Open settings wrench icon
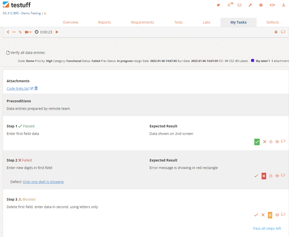This screenshot has width=289, height=237. point(250,5)
